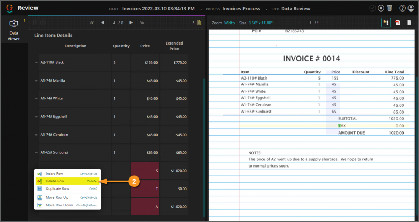Click the Quantity column header in the table
419x222 pixels.
(x=121, y=46)
